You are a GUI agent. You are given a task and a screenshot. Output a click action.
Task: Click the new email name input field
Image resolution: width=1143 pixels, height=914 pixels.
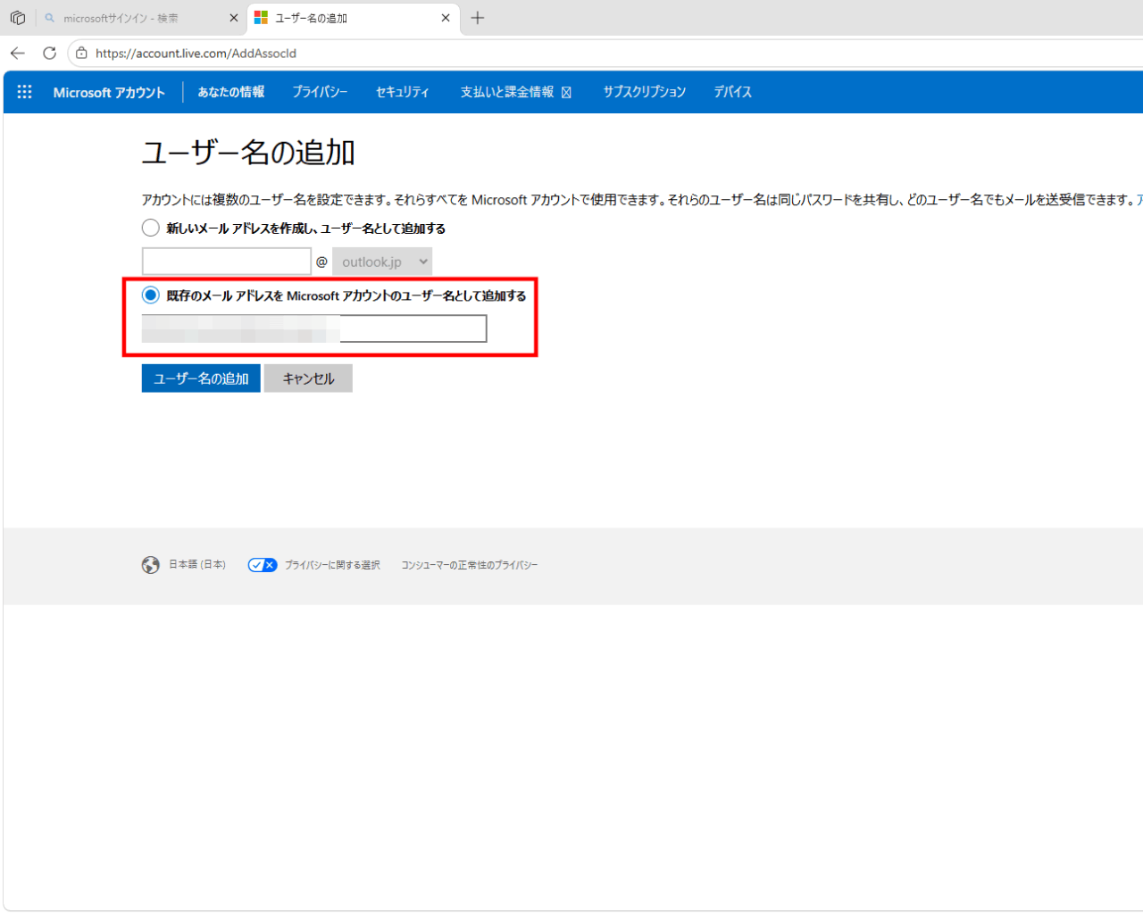click(227, 262)
